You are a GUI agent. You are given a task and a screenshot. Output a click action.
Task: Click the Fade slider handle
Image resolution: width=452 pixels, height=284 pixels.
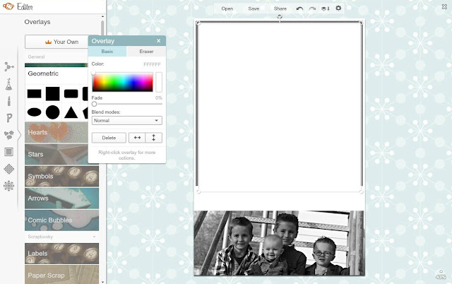[x=94, y=104]
